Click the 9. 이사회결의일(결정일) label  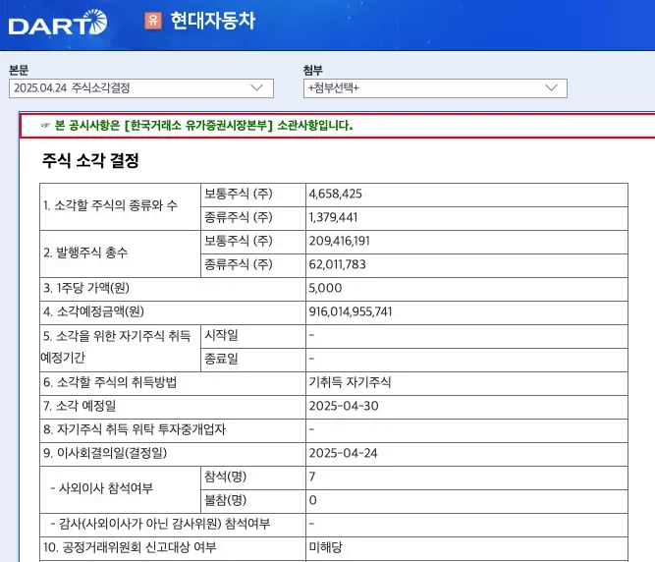(x=105, y=453)
